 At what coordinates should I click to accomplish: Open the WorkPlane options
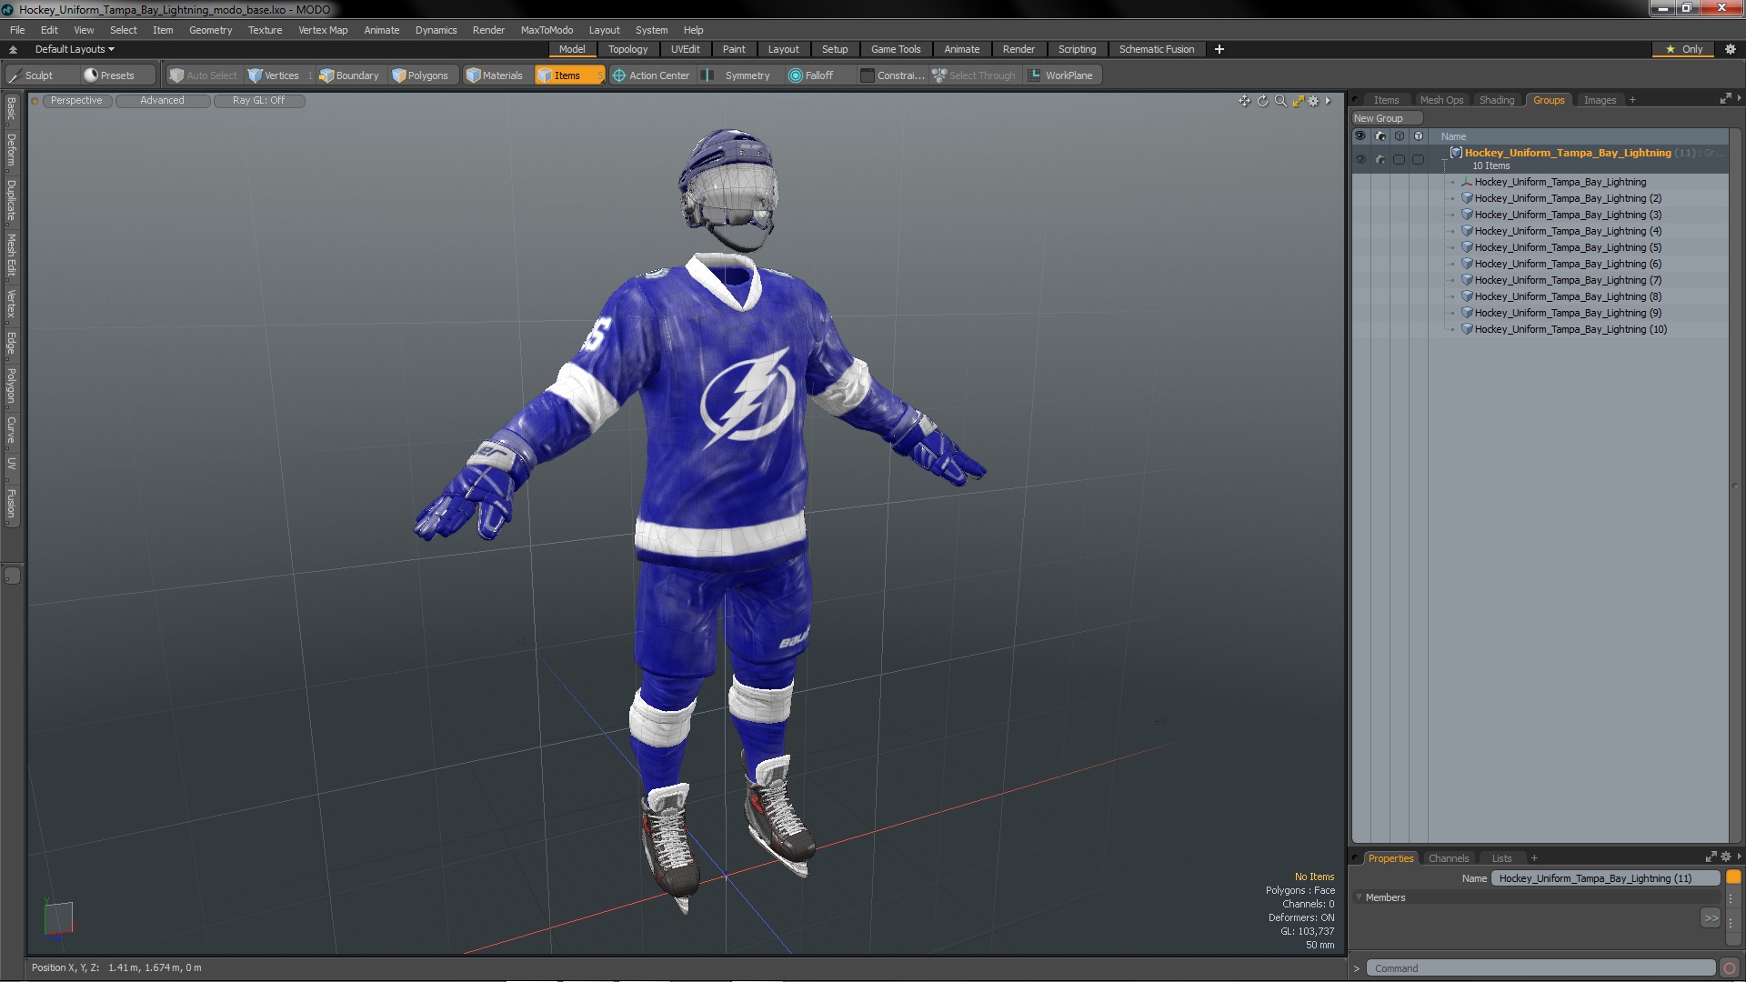tap(1061, 75)
